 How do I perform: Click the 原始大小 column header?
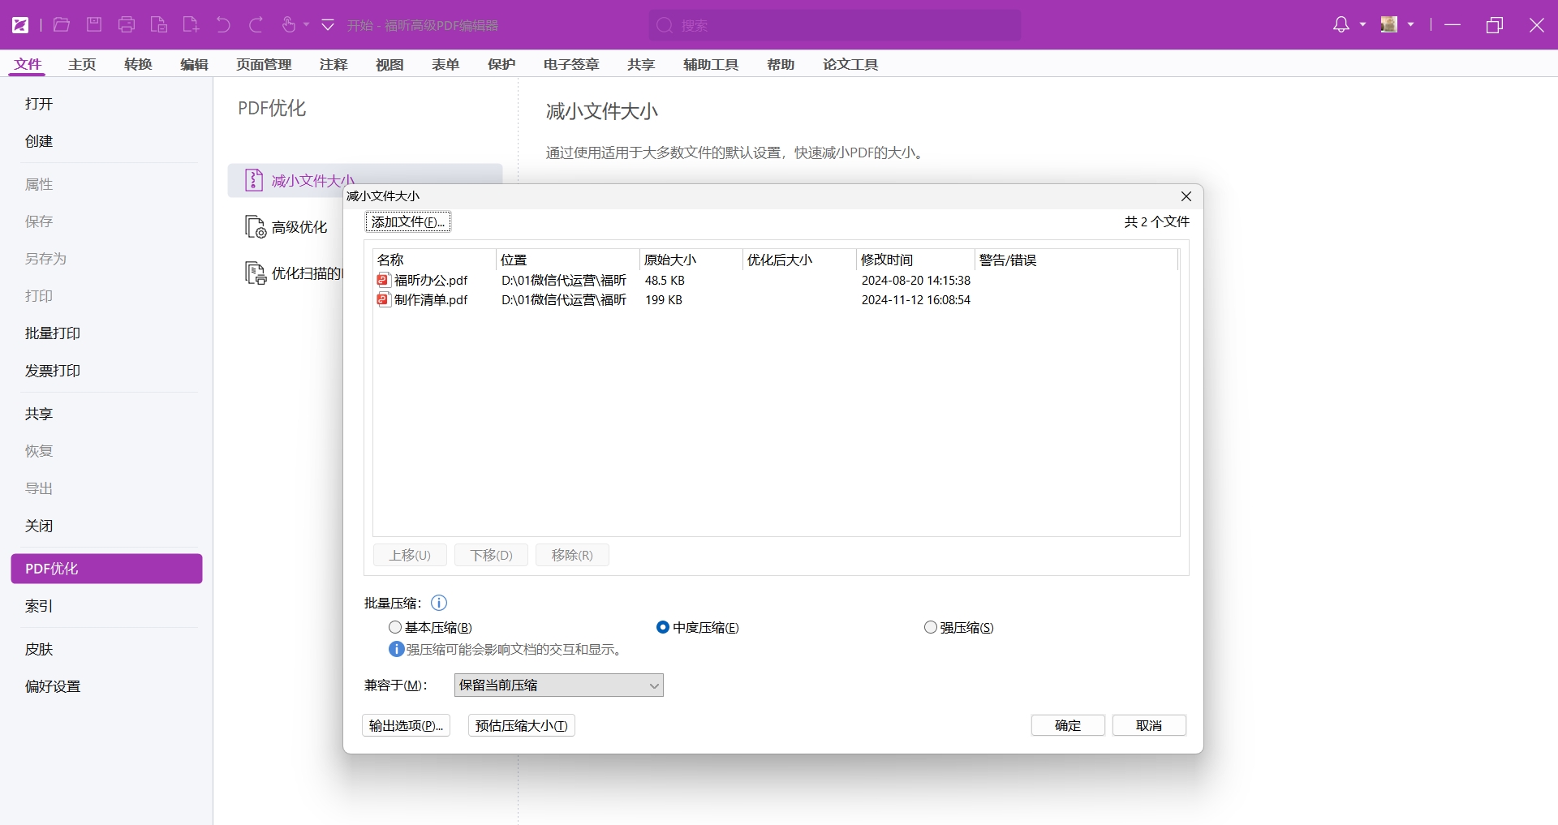tap(669, 260)
